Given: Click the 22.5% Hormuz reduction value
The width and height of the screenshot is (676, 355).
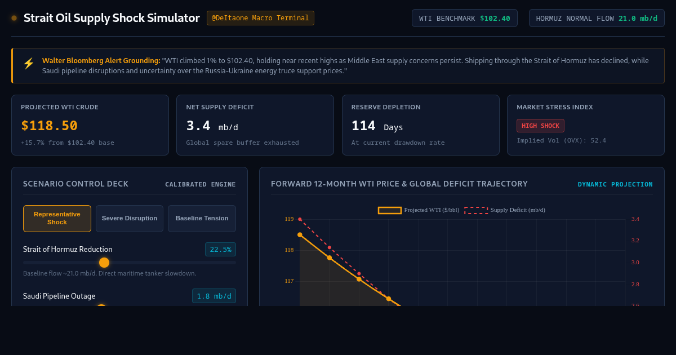Looking at the screenshot, I should tap(220, 250).
